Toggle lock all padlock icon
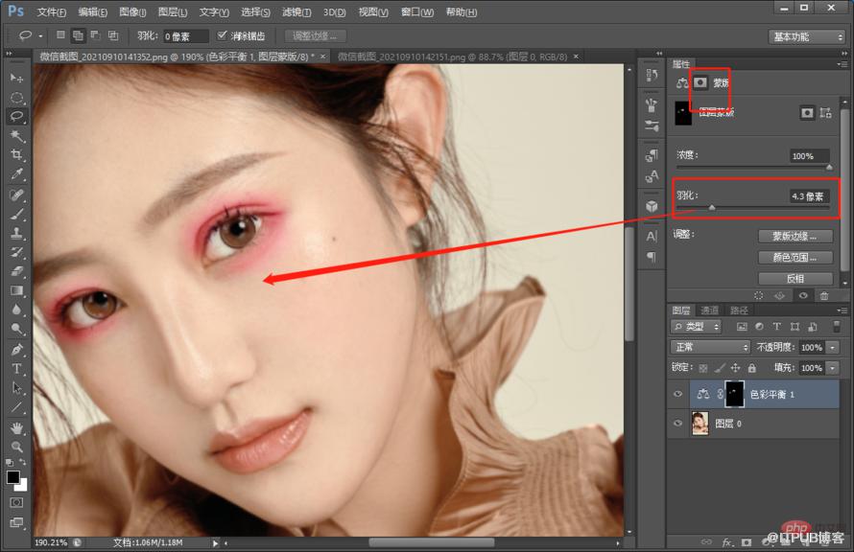This screenshot has height=552, width=854. point(752,368)
